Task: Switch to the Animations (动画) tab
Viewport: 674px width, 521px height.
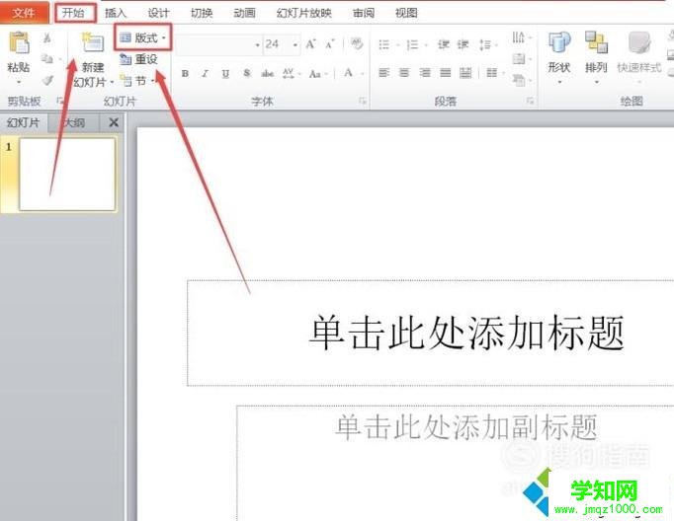Action: [244, 13]
